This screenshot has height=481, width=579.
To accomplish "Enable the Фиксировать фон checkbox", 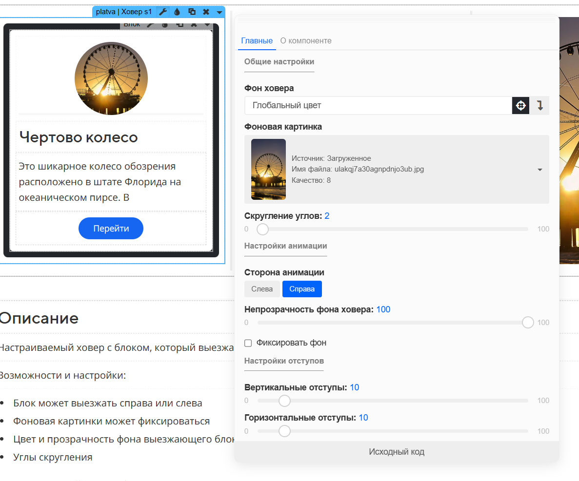I will 248,343.
